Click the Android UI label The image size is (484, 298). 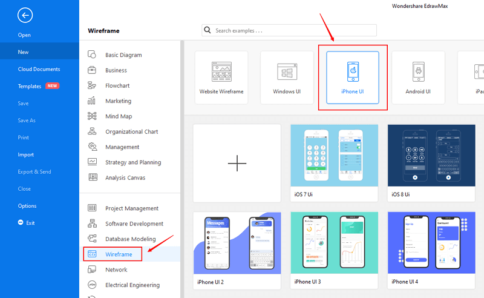click(418, 91)
